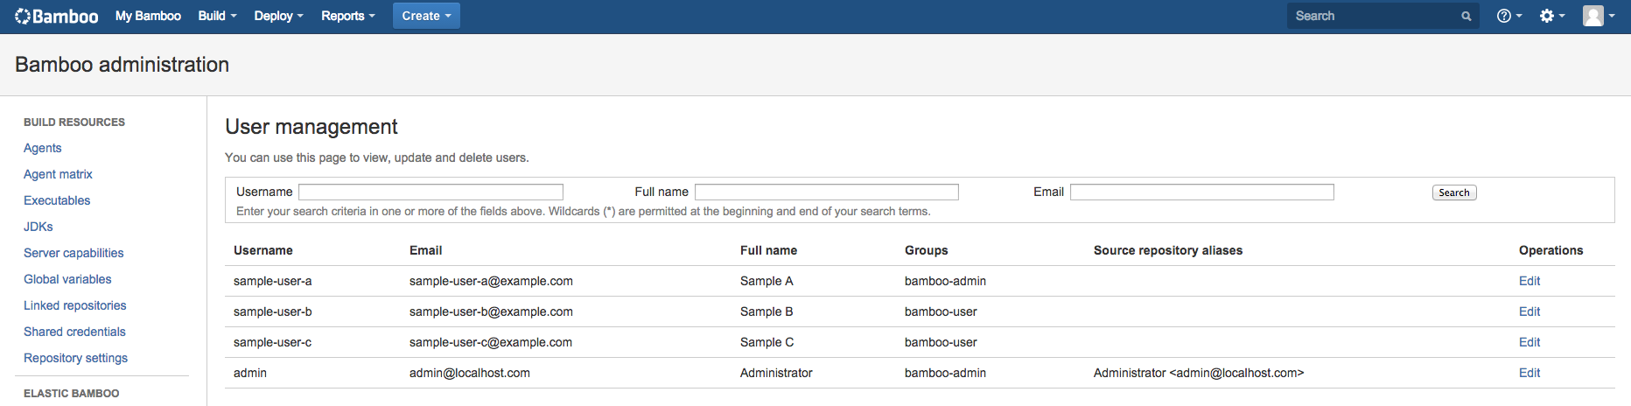This screenshot has width=1631, height=406.
Task: Click the Search button for users
Action: pos(1454,192)
